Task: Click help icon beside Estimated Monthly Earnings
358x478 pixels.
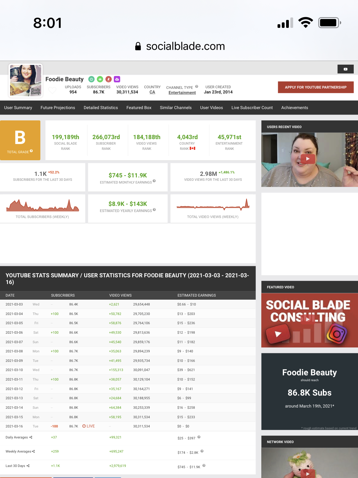Action: 154,181
